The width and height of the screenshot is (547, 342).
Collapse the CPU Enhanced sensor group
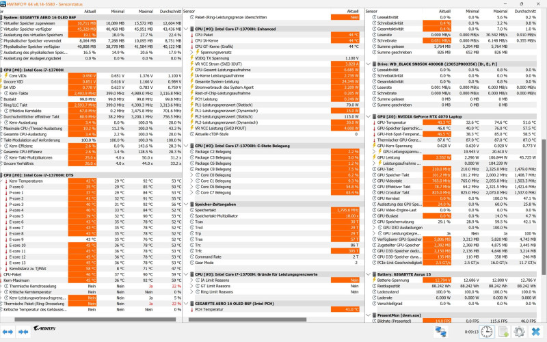click(186, 29)
